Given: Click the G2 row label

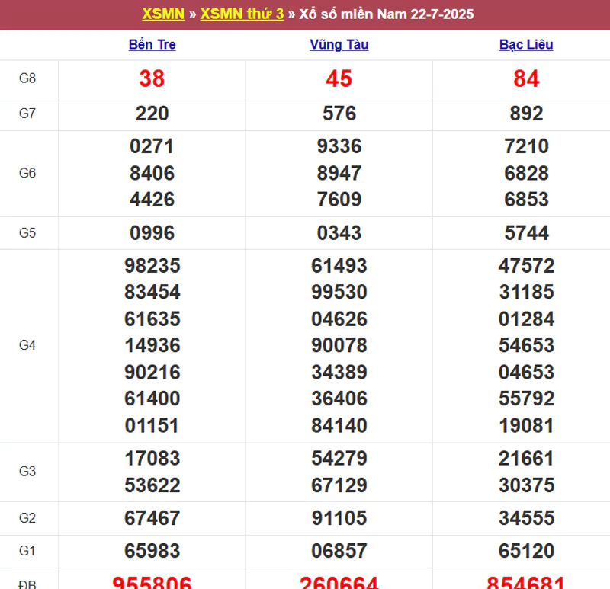Looking at the screenshot, I should [x=27, y=518].
